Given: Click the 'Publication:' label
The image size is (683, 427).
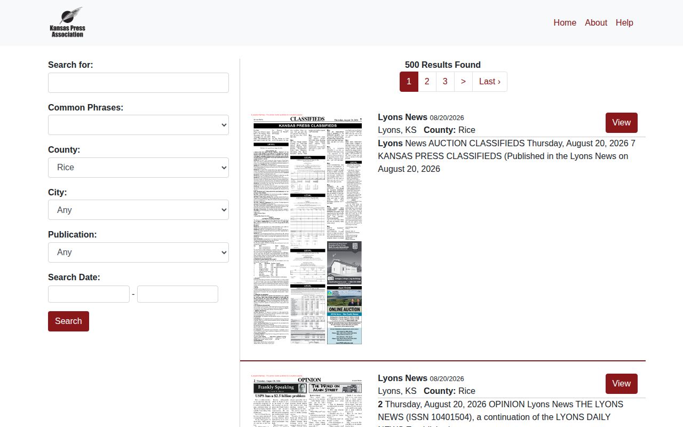Looking at the screenshot, I should pyautogui.click(x=73, y=235).
